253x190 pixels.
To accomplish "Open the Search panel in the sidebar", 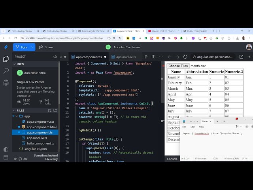I will point(6,71).
